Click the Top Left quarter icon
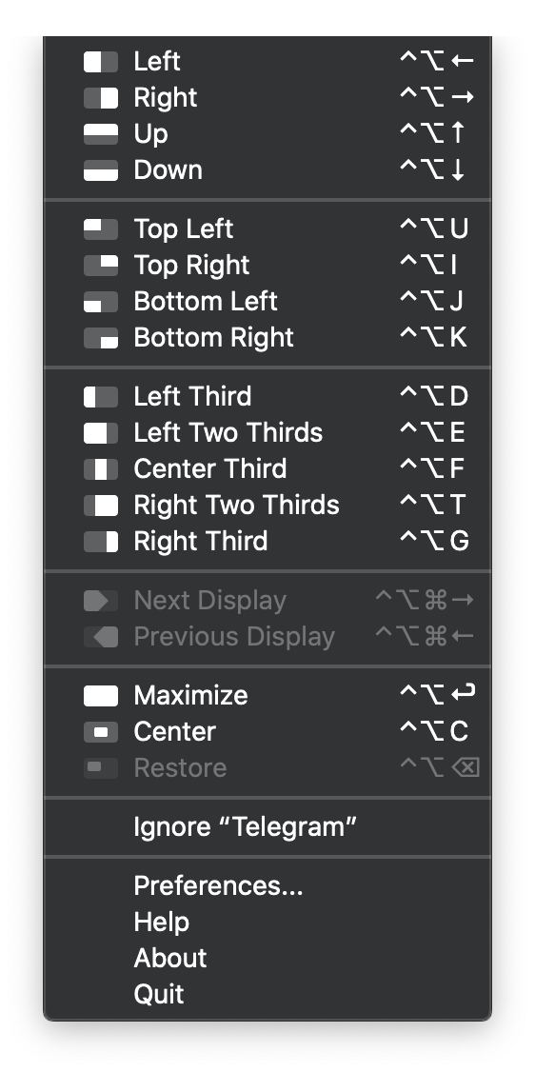 pos(101,229)
